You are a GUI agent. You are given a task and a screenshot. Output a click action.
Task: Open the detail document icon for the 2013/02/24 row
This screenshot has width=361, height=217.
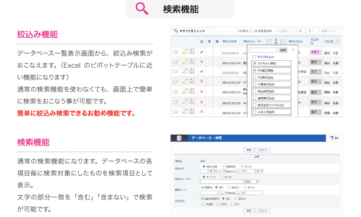(192, 61)
